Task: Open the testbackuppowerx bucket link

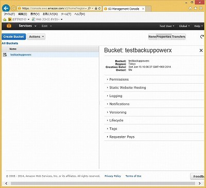Action: coord(21,55)
